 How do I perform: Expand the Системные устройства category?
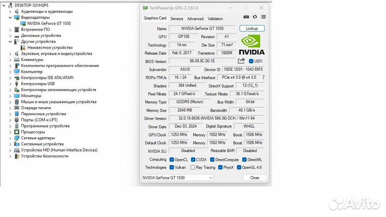10,144
